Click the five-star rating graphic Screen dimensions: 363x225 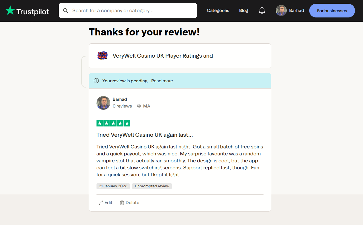point(113,123)
